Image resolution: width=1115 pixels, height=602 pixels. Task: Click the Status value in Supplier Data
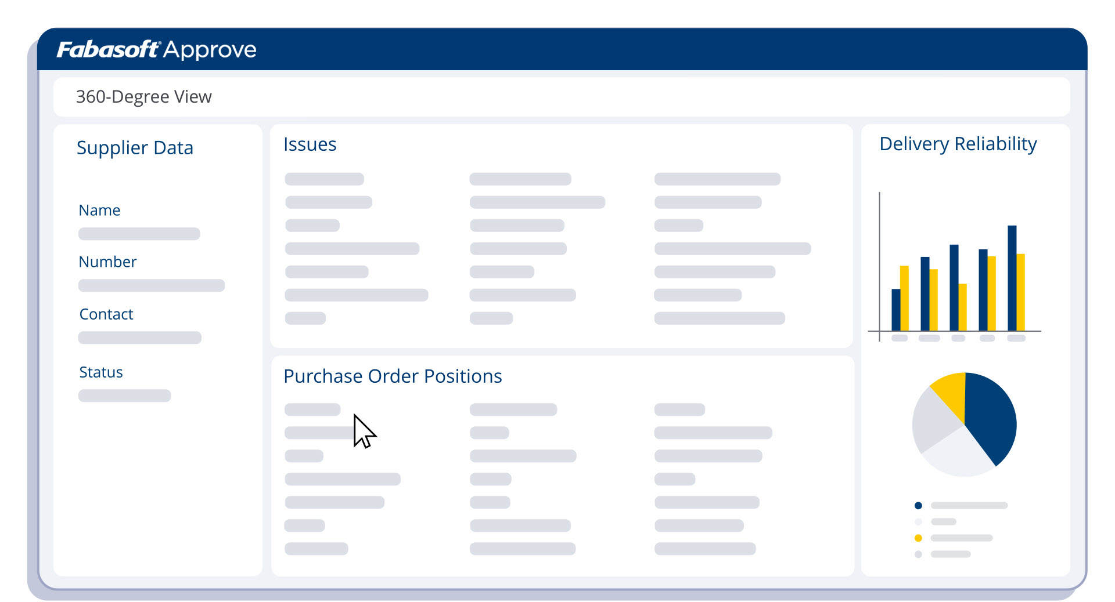pos(124,395)
